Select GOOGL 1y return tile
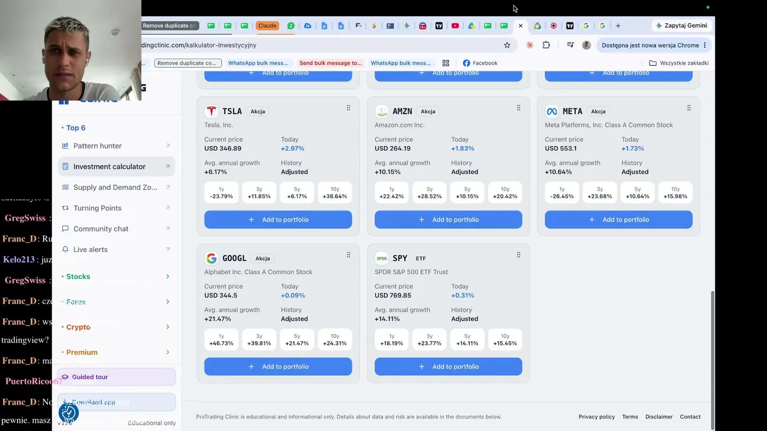Screen dimensions: 767x431 coord(222,340)
